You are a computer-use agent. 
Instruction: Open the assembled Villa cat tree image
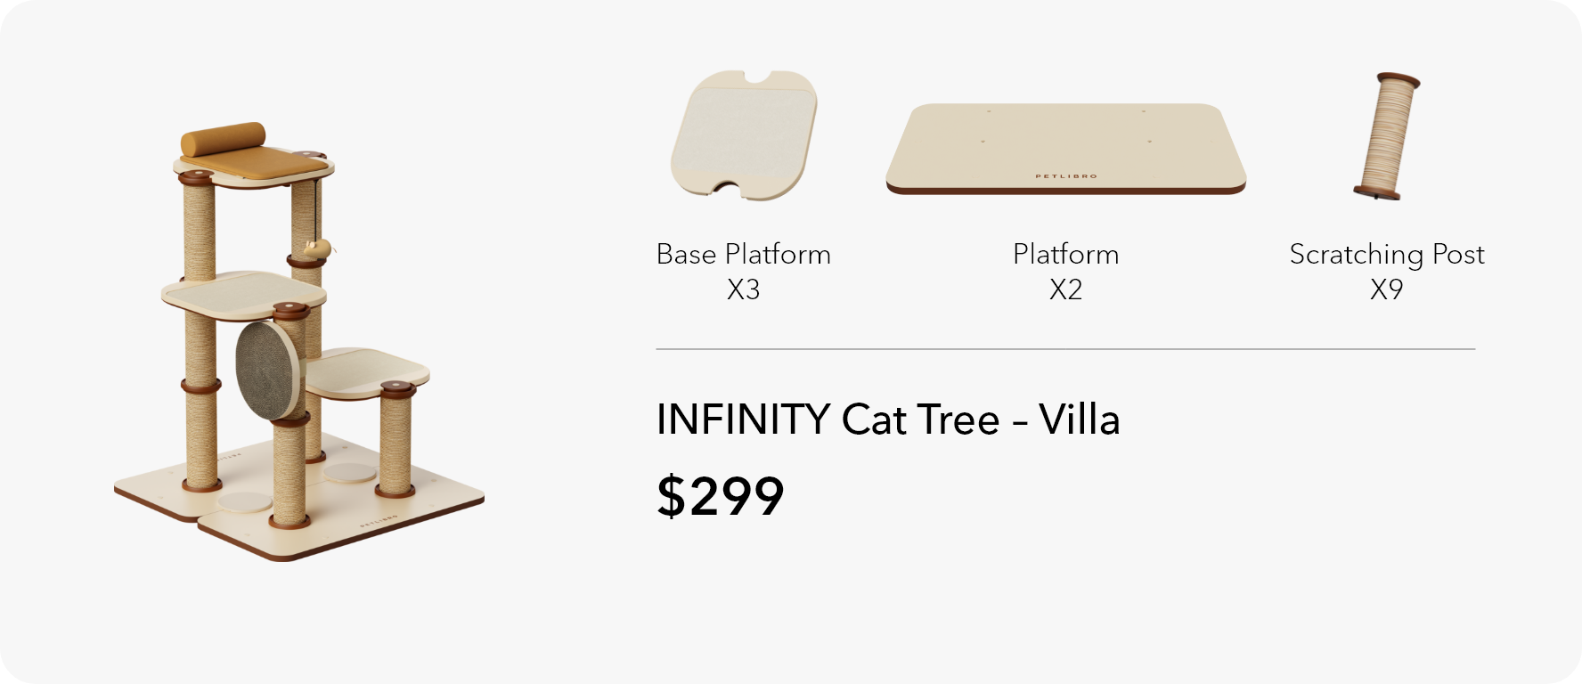tap(299, 341)
